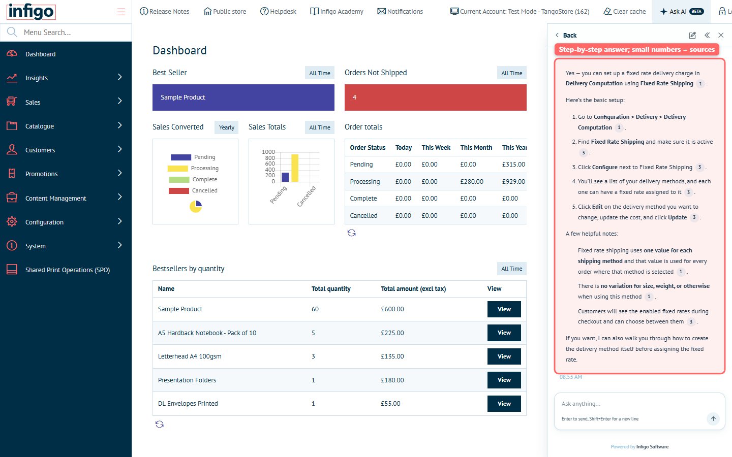
Task: Click the Customers person icon
Action: pyautogui.click(x=12, y=150)
